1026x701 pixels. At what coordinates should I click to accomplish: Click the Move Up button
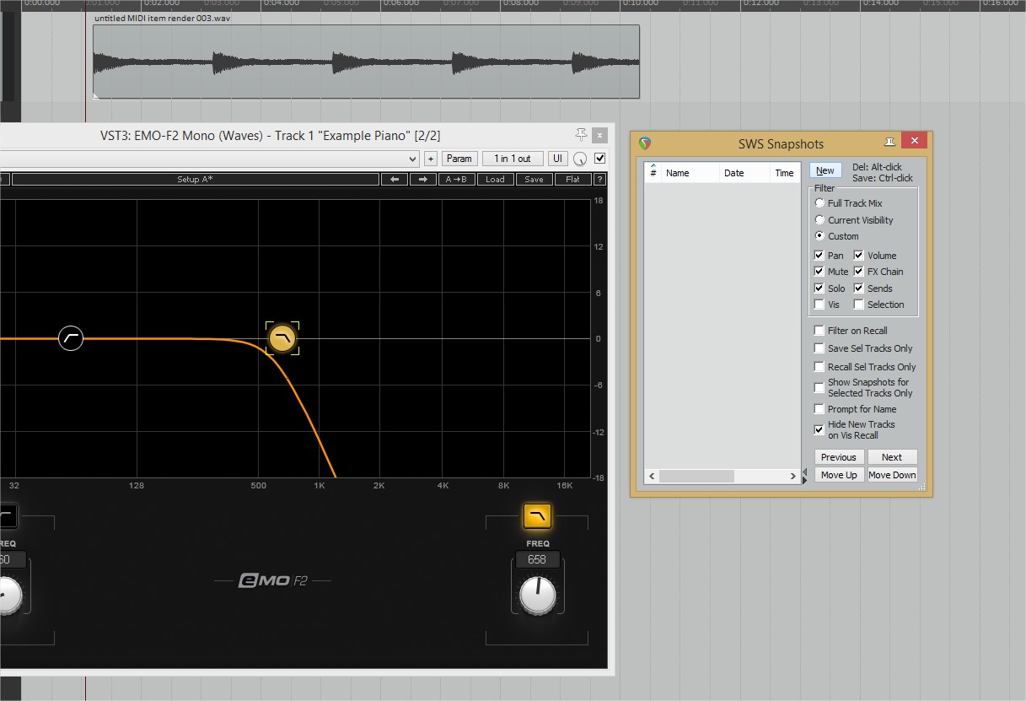[839, 475]
